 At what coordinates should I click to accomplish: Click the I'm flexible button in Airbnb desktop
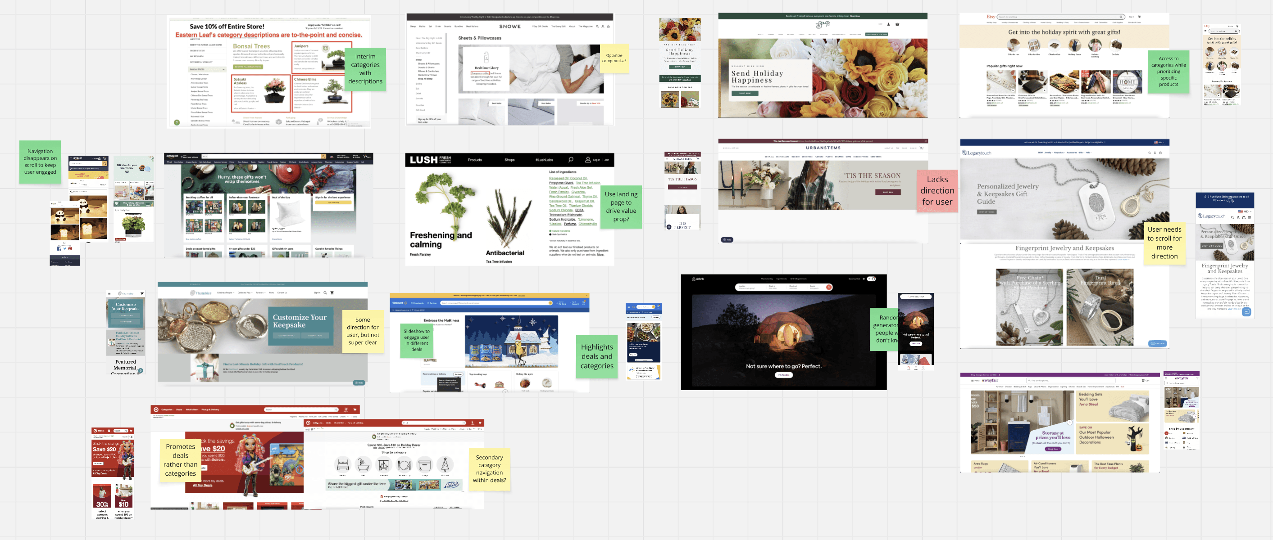pyautogui.click(x=783, y=375)
